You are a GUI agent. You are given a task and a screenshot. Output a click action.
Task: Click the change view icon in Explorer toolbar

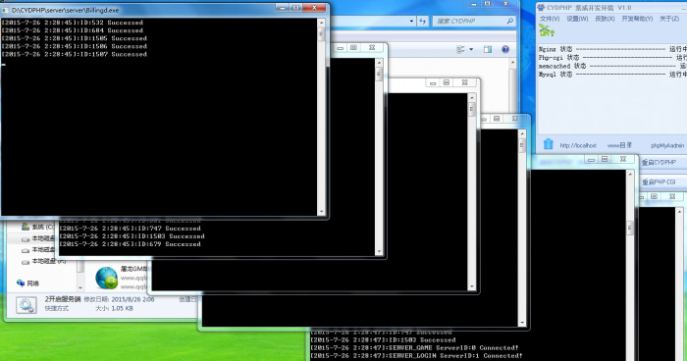[x=460, y=49]
